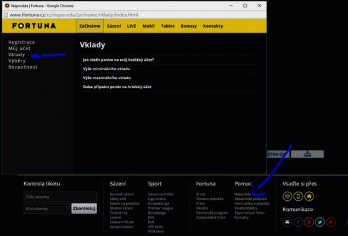Open the Facebook social icon

tap(298, 222)
